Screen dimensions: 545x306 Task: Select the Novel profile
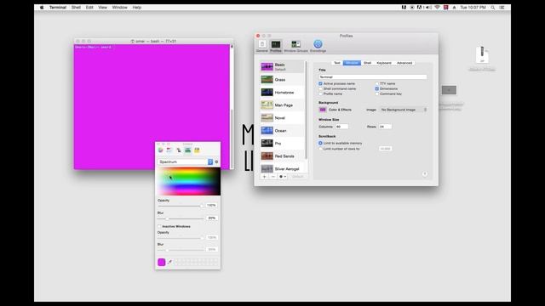tap(282, 118)
